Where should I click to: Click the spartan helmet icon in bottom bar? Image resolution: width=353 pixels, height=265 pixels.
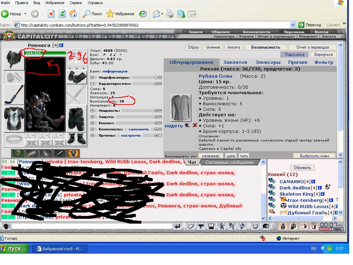(266, 226)
